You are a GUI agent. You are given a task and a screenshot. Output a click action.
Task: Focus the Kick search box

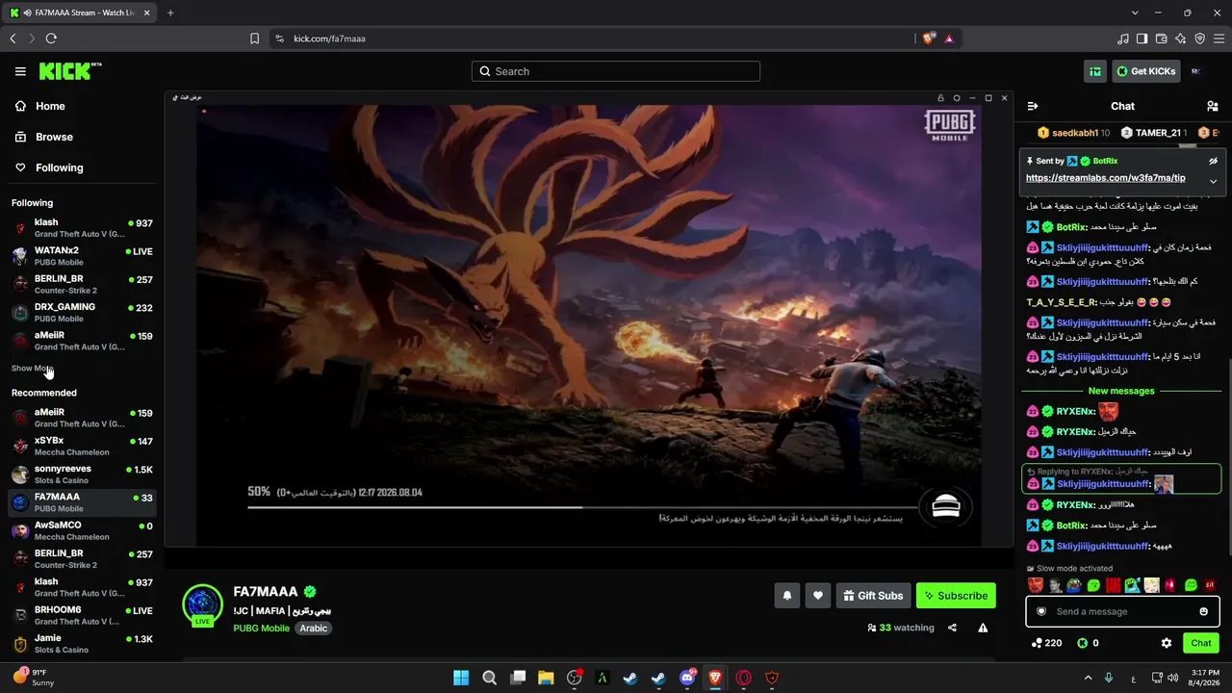point(616,71)
